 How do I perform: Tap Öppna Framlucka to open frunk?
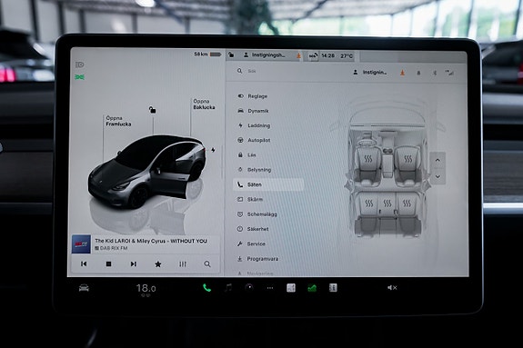pos(118,121)
